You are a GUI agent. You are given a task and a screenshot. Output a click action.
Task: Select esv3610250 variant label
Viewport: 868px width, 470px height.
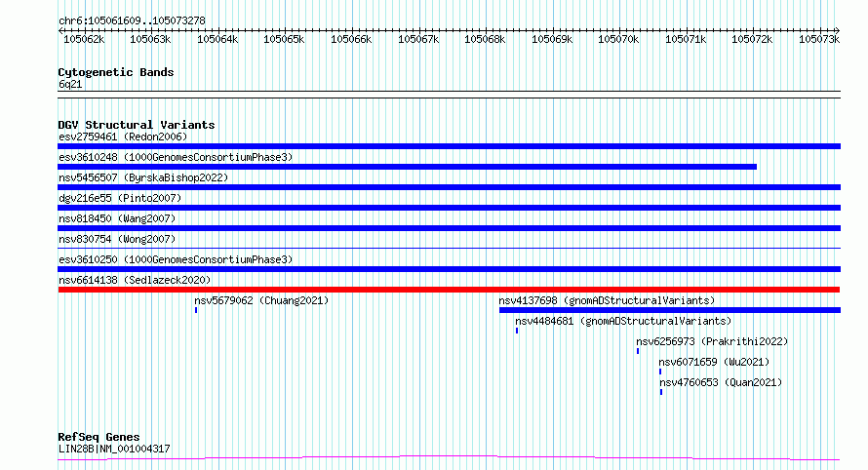pyautogui.click(x=176, y=259)
